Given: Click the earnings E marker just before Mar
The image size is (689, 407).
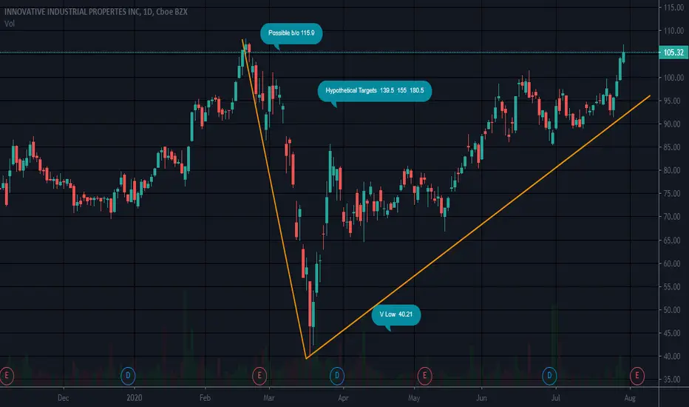Looking at the screenshot, I should point(259,376).
